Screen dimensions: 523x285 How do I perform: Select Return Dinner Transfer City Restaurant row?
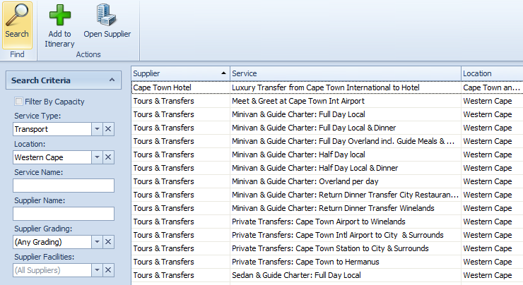[345, 195]
